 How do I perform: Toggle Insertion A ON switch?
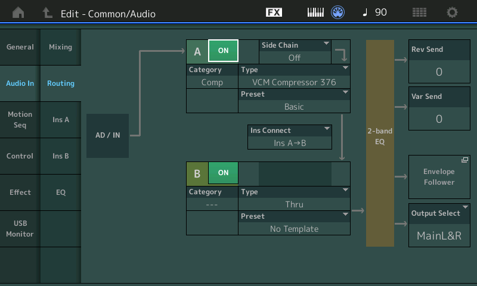tap(223, 51)
